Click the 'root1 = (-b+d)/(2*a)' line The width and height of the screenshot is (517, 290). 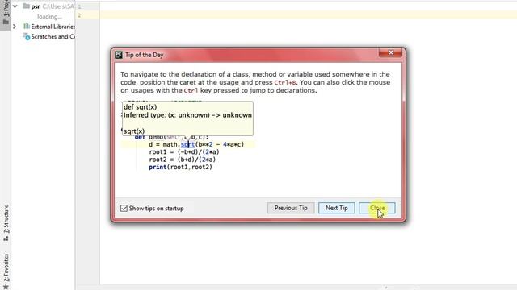[x=184, y=152]
